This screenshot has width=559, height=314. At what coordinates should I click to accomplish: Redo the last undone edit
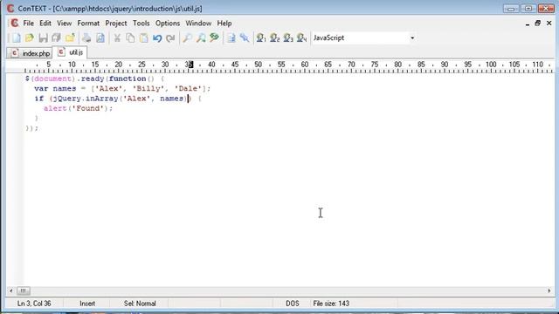pos(171,38)
